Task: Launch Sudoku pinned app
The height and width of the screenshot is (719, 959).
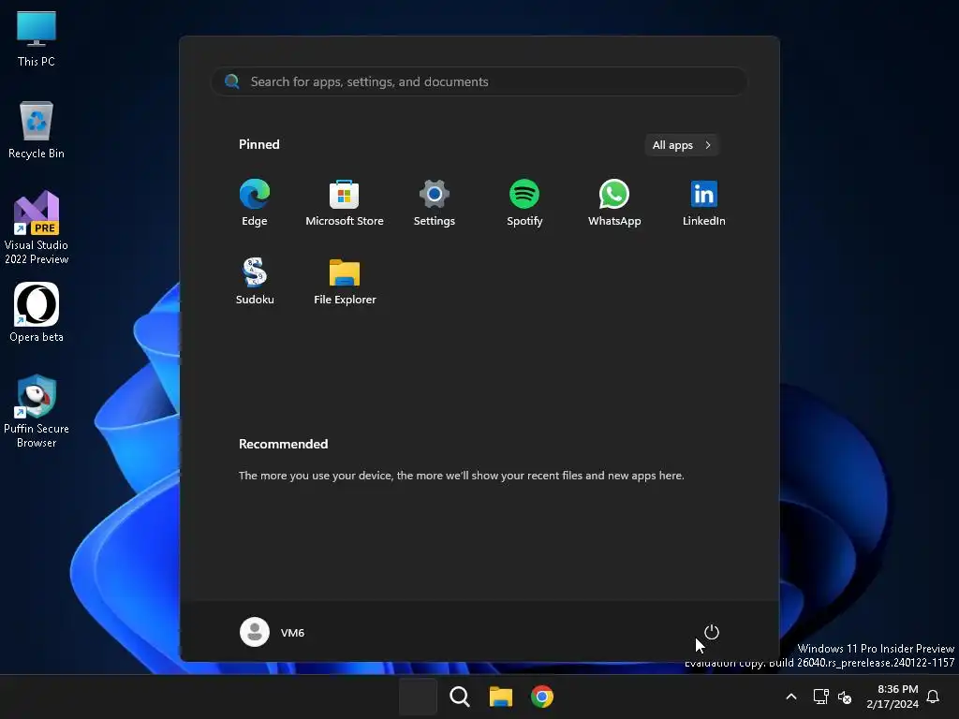Action: 255,281
